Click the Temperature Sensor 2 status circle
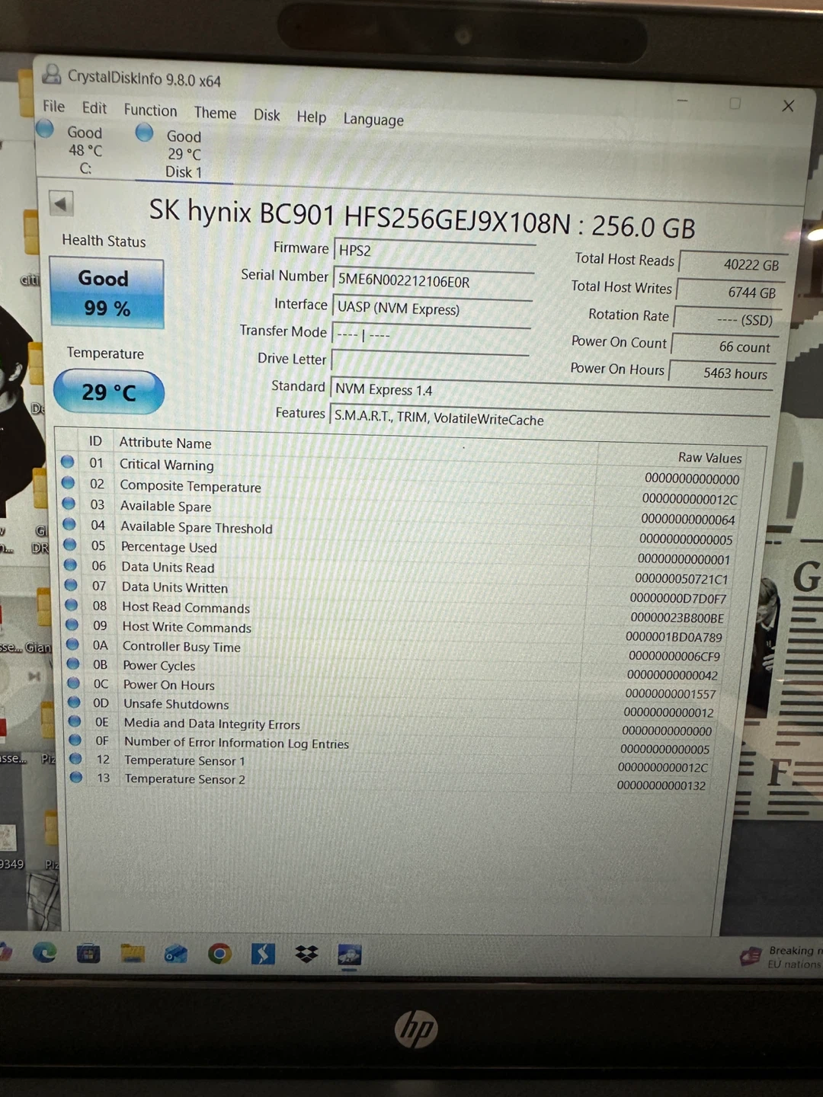 click(x=76, y=777)
